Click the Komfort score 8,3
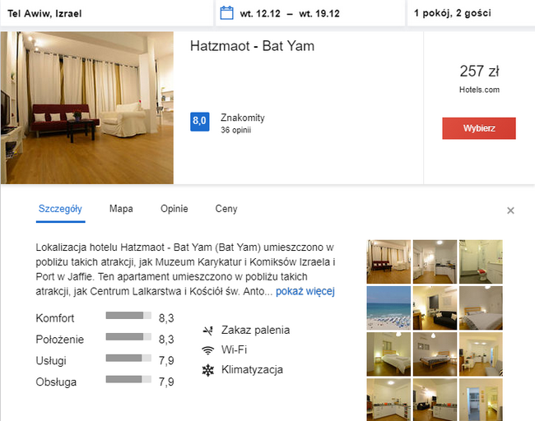The height and width of the screenshot is (421, 535). (166, 318)
